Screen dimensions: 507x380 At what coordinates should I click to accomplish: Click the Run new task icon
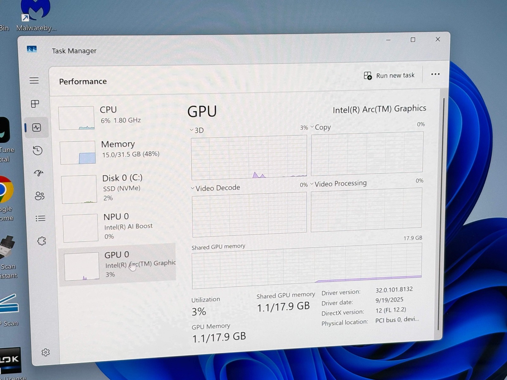[x=368, y=76]
